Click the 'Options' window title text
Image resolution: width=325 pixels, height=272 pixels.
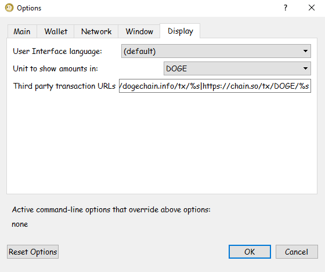tap(29, 8)
